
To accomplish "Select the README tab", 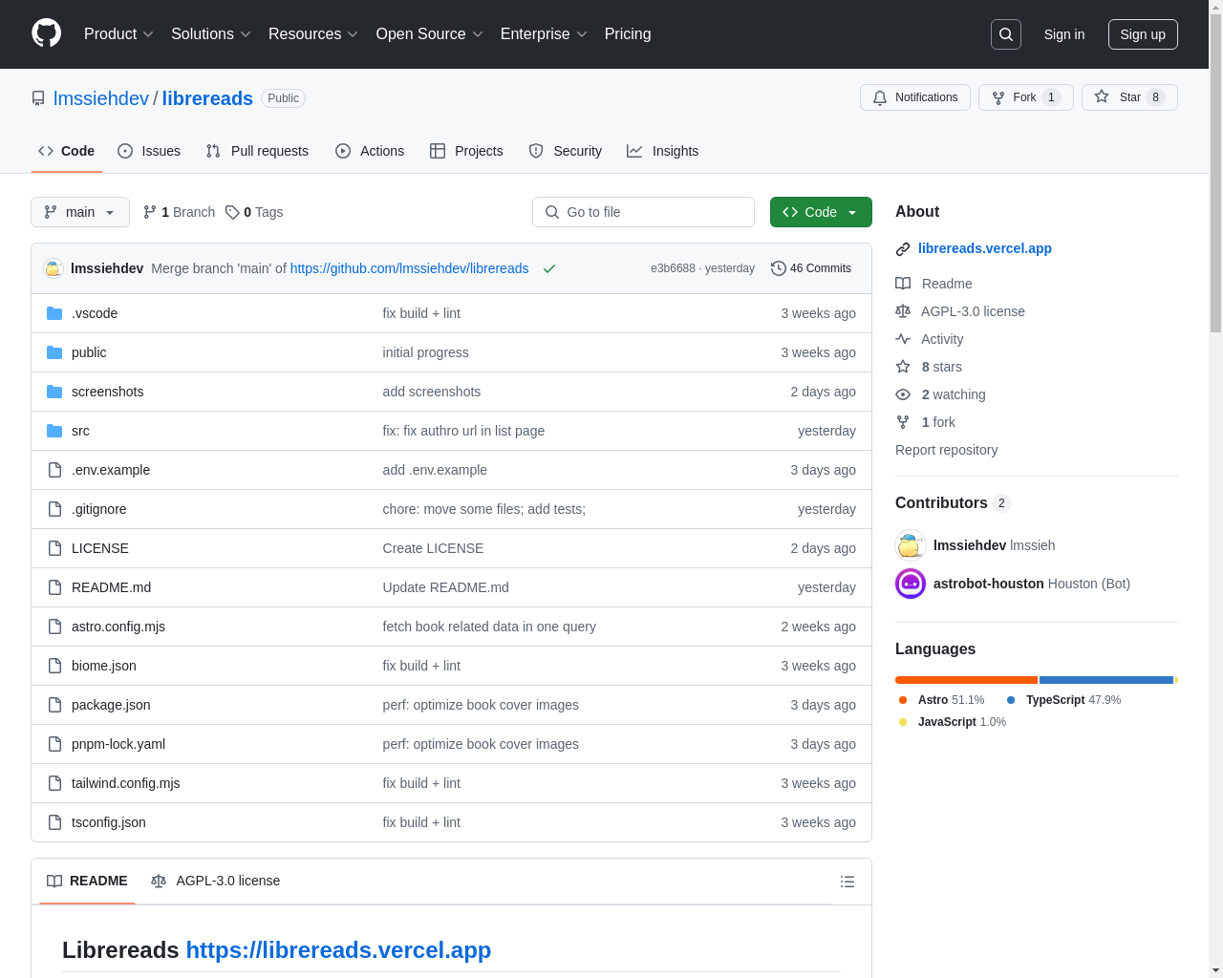I will (x=87, y=881).
